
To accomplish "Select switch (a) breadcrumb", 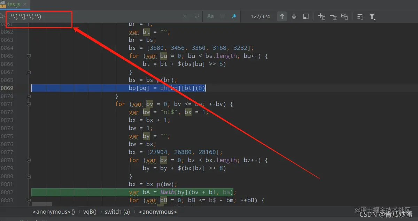I will coord(117,212).
